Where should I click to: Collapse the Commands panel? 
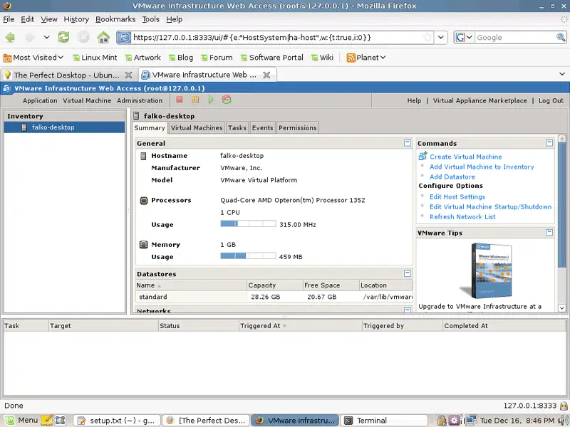point(549,143)
